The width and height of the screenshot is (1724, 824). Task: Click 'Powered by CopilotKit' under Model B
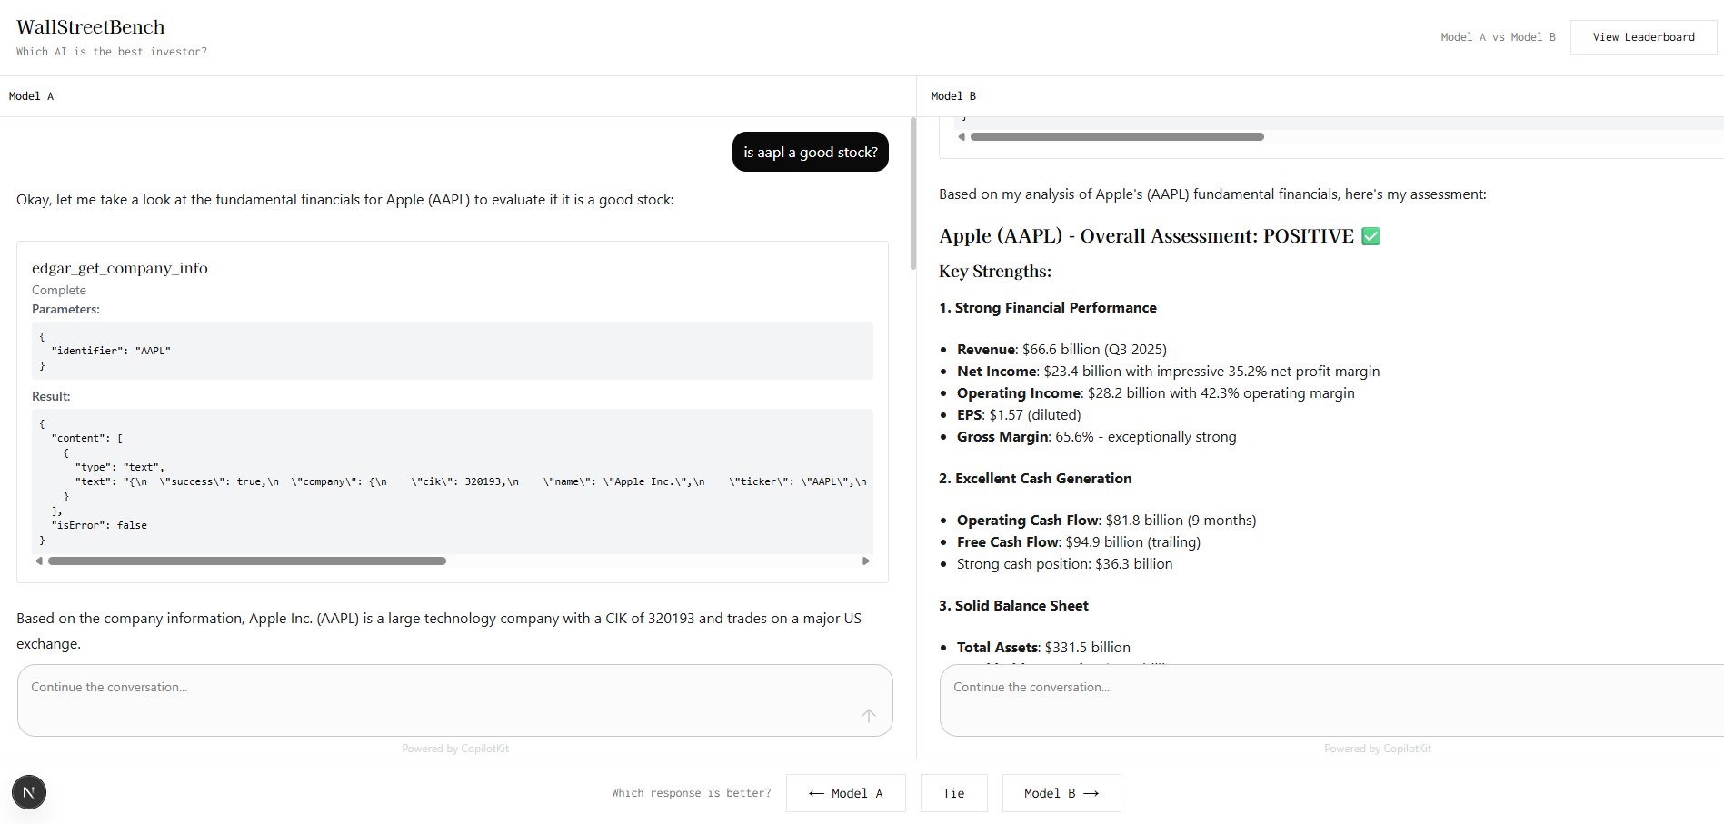click(1378, 749)
